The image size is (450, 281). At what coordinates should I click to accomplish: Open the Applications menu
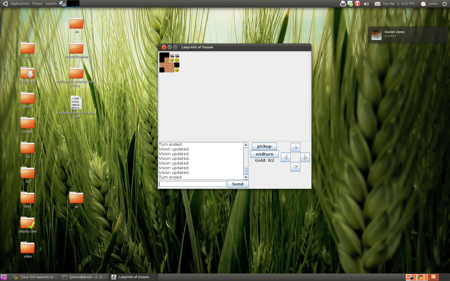coord(20,3)
